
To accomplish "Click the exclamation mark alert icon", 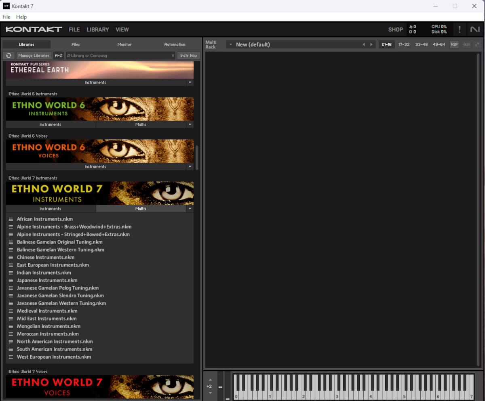I will click(460, 29).
